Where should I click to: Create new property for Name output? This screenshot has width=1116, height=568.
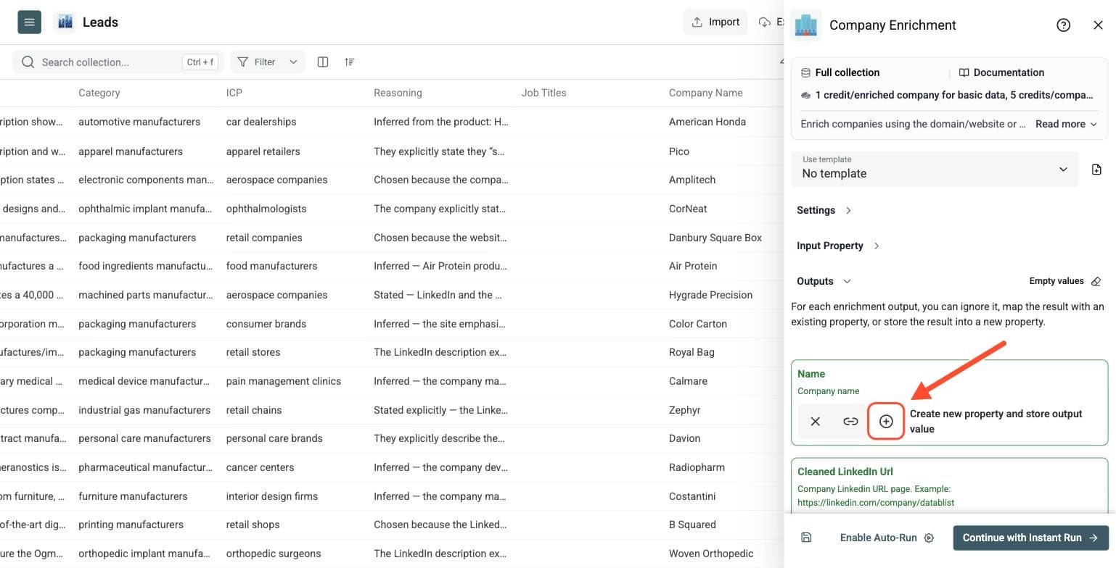pos(886,422)
